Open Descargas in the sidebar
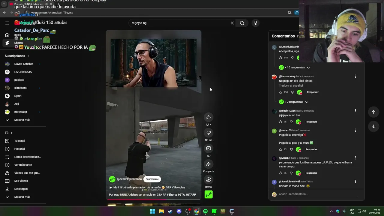This screenshot has height=216, width=384. (21, 189)
